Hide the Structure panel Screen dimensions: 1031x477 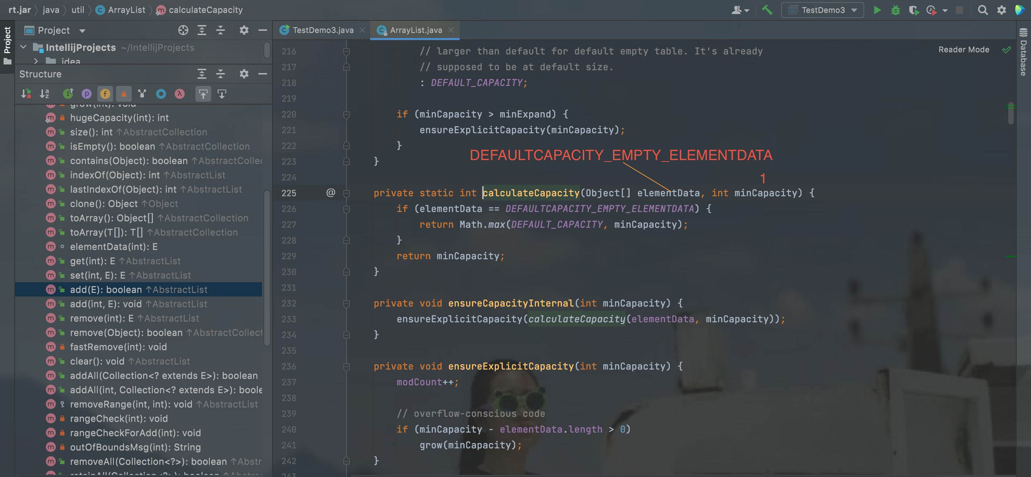click(x=262, y=74)
